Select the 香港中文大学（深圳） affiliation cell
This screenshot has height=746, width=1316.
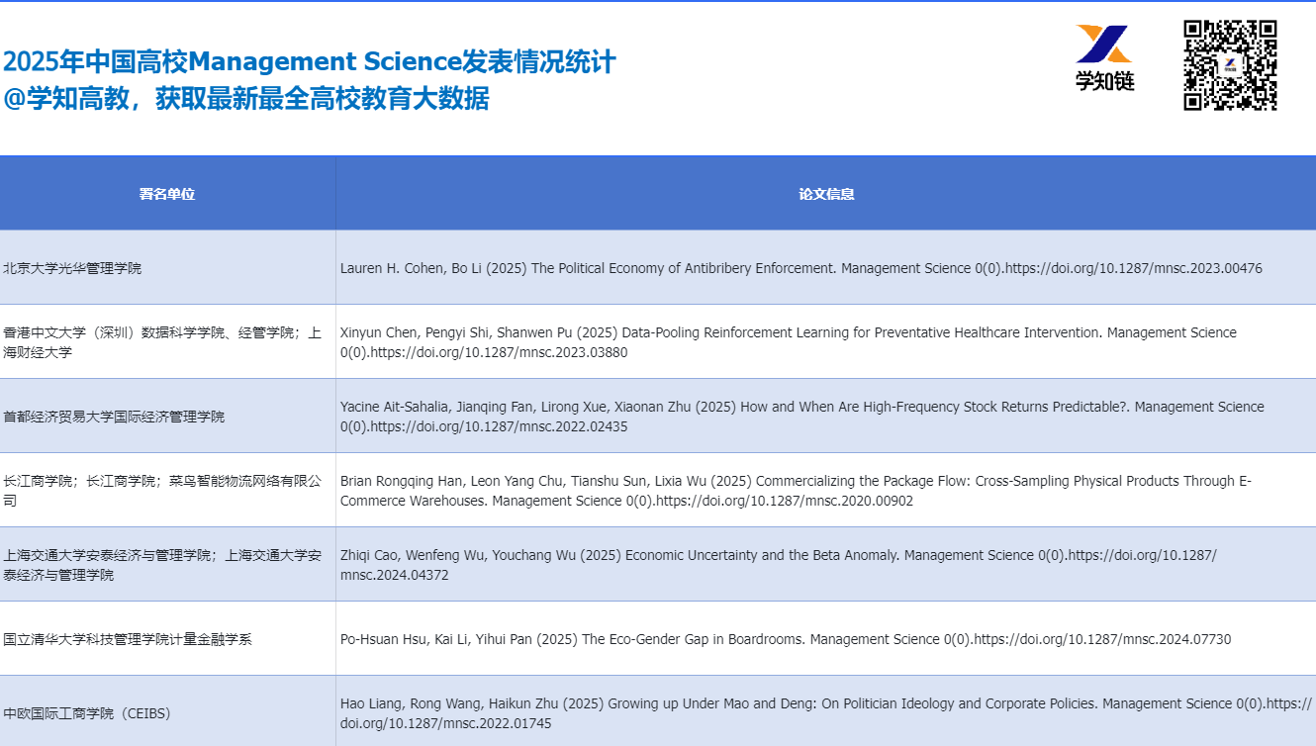click(x=162, y=342)
